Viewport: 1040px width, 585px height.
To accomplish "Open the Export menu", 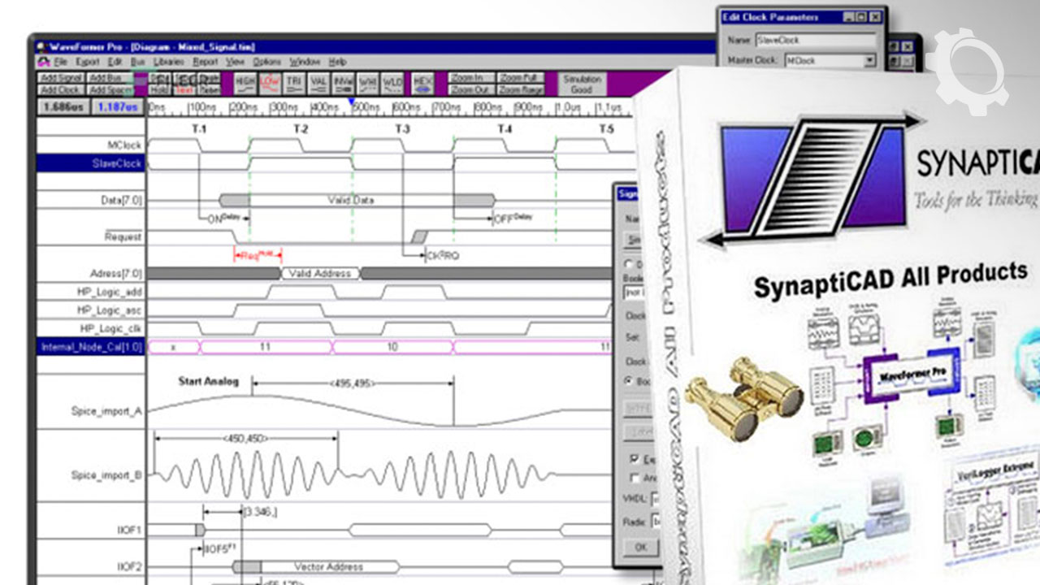I will click(87, 62).
